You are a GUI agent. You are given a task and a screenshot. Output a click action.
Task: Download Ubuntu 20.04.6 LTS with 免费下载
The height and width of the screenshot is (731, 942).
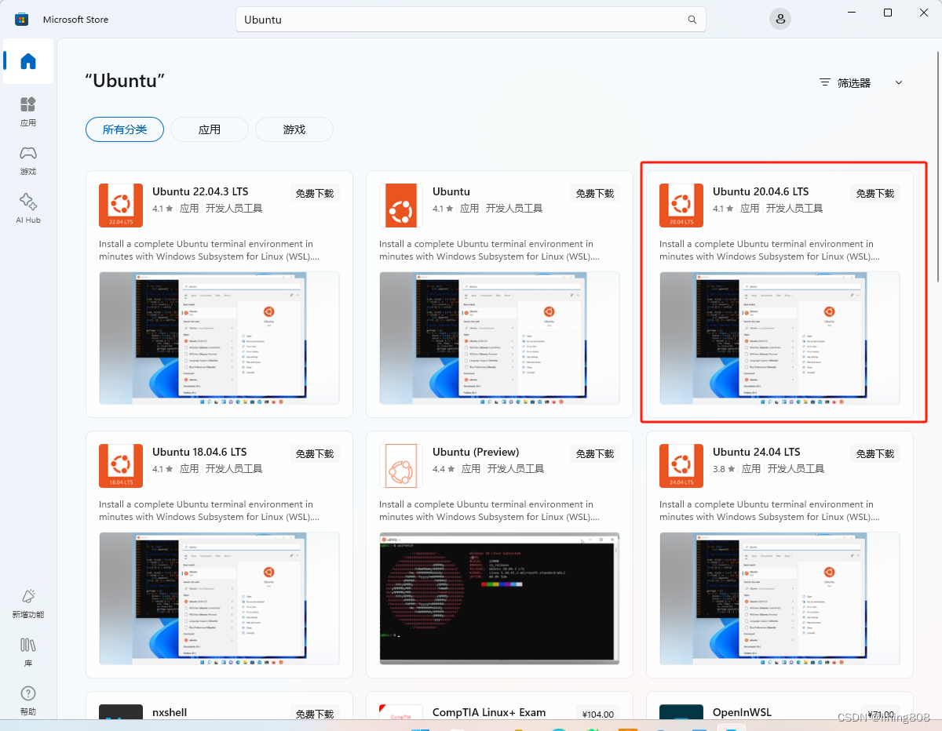pyautogui.click(x=875, y=193)
